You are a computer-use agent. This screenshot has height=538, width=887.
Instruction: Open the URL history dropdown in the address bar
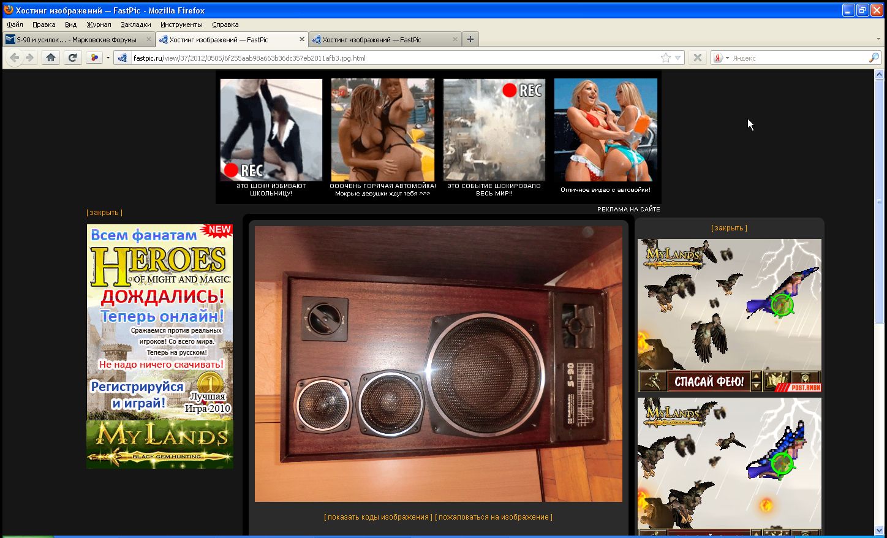pos(678,58)
